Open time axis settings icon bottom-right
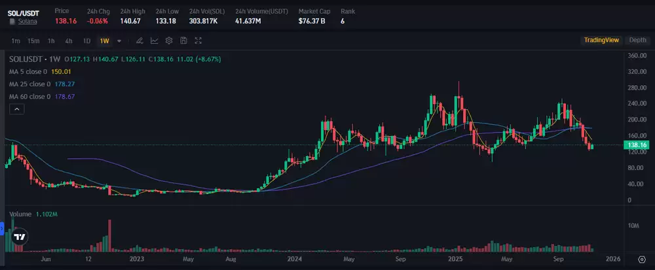Screen dimensions: 655x270 tap(641, 260)
